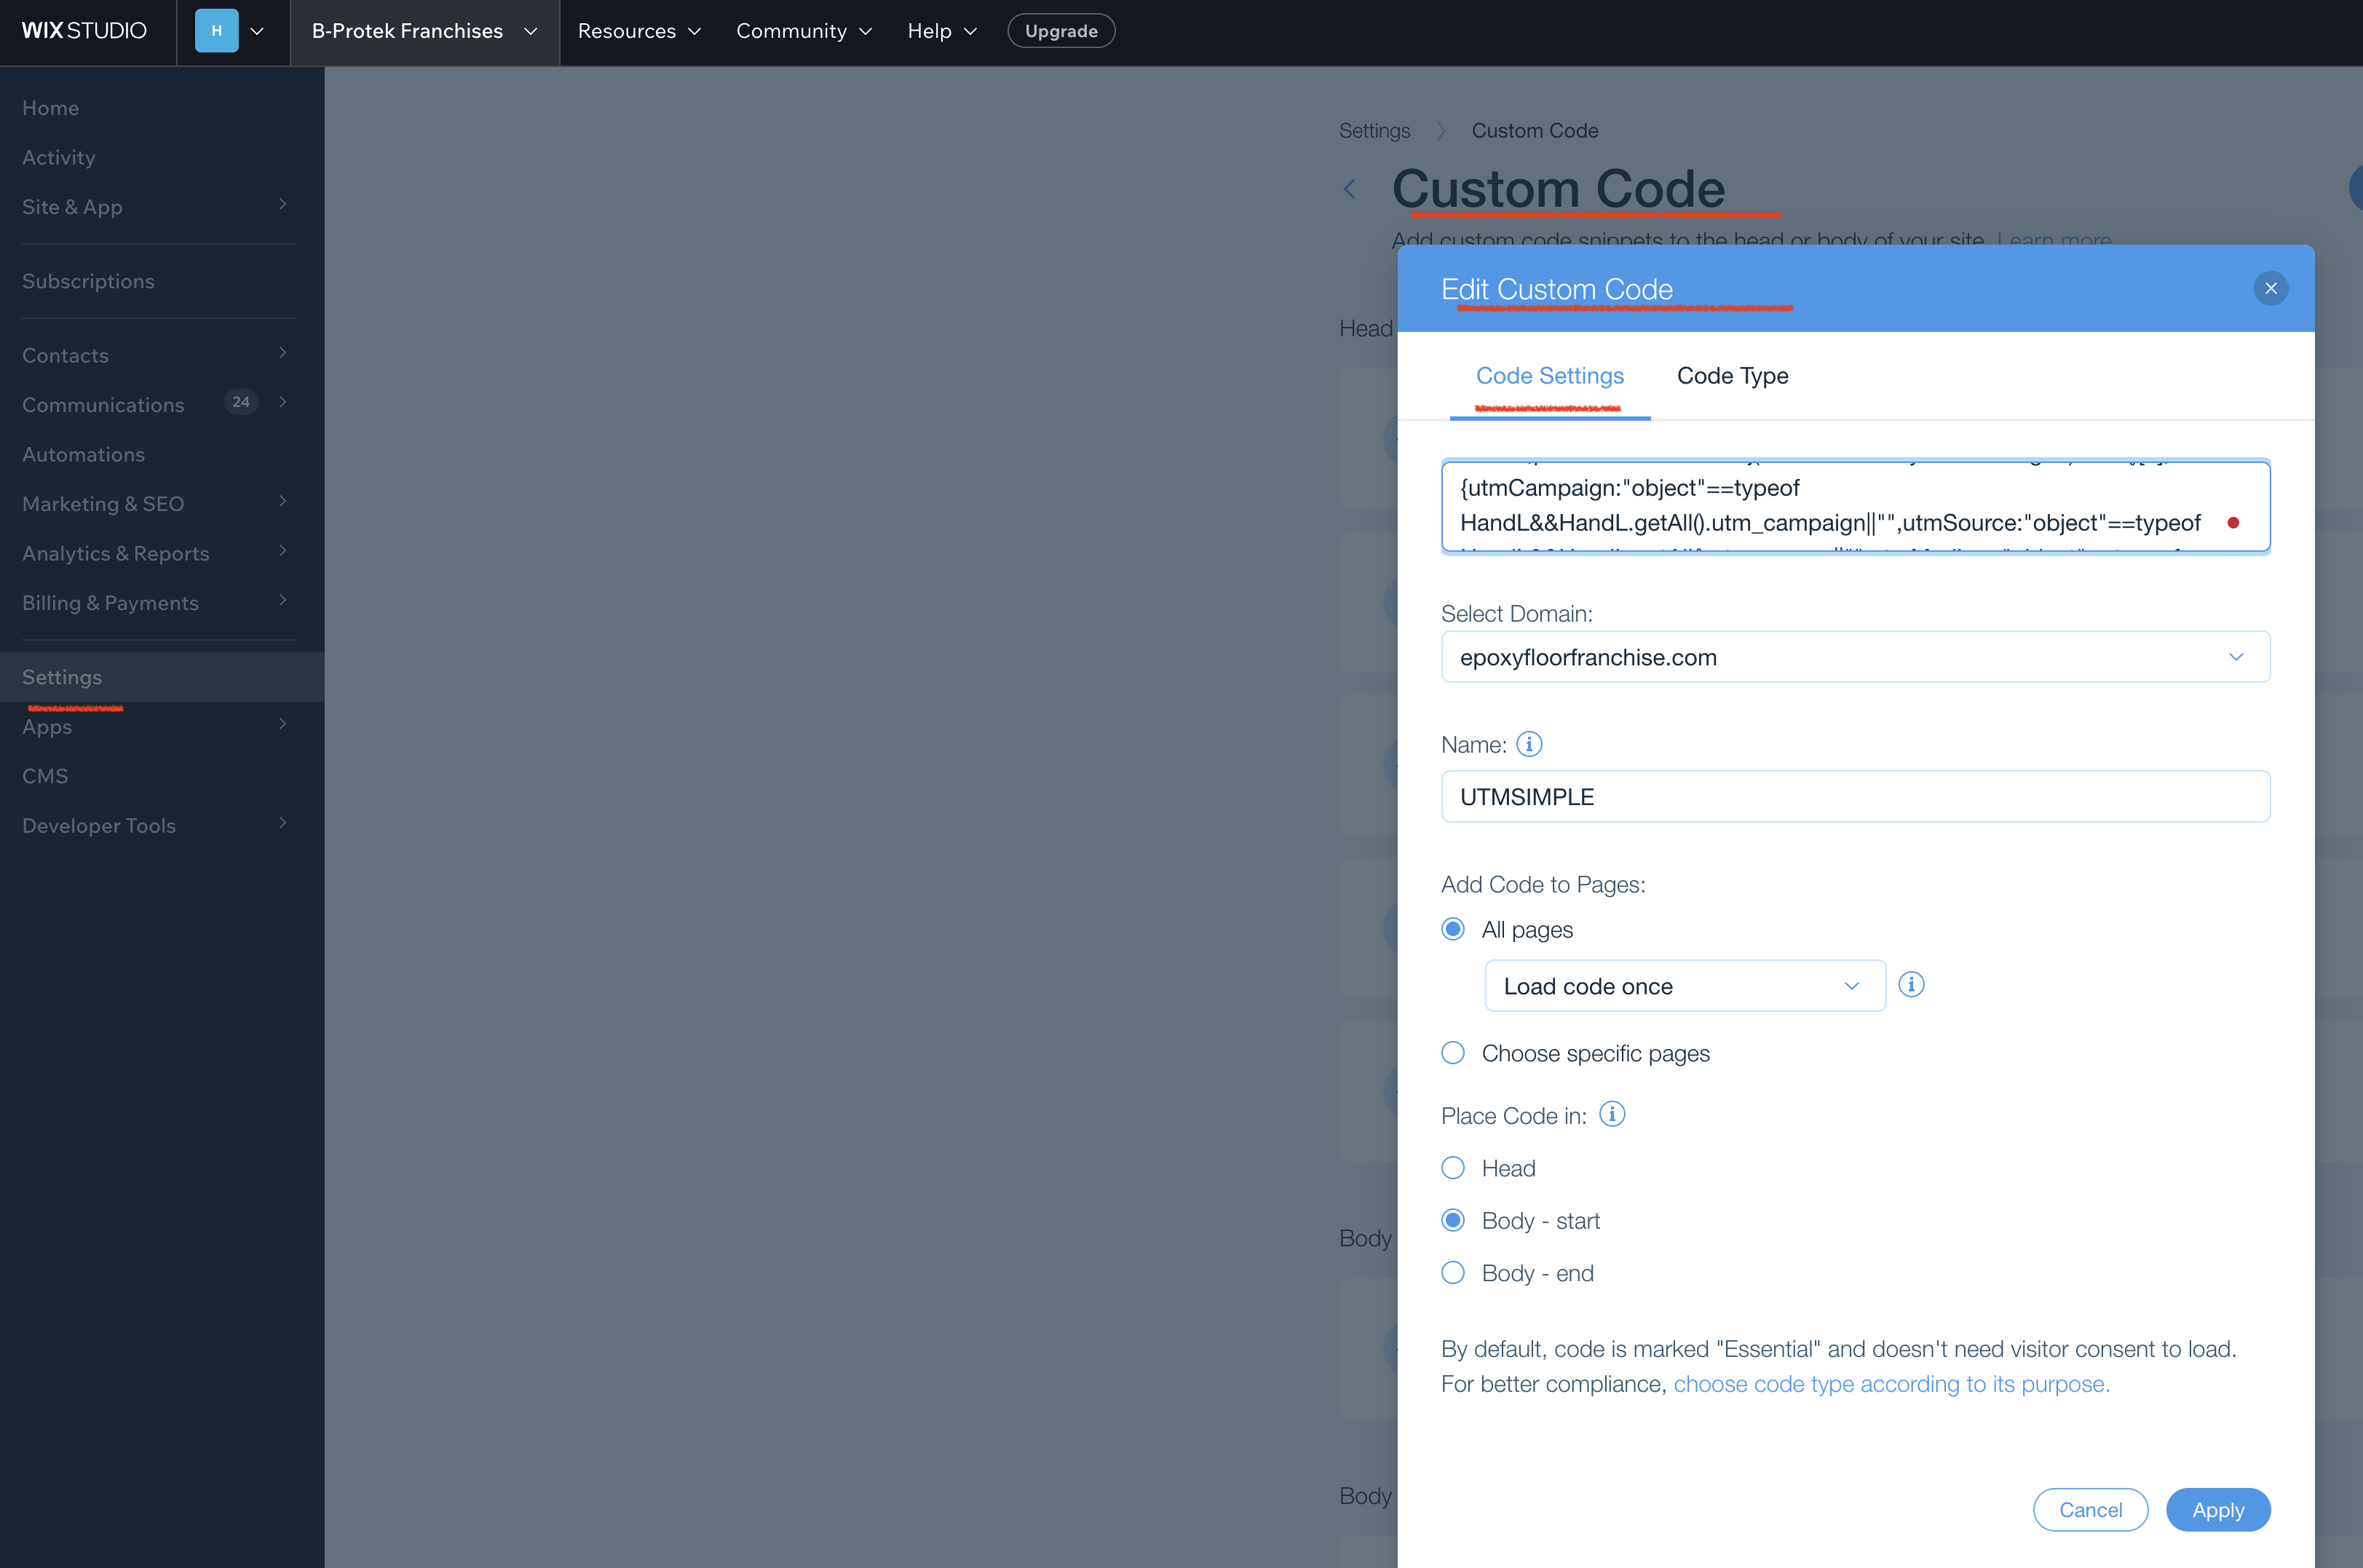Screen dimensions: 2363x1568
Task: Click the Custom Code breadcrumb text
Action: pyautogui.click(x=1534, y=131)
